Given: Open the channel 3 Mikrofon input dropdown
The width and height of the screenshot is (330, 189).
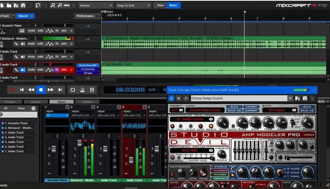Looking at the screenshot, I should 108,115.
